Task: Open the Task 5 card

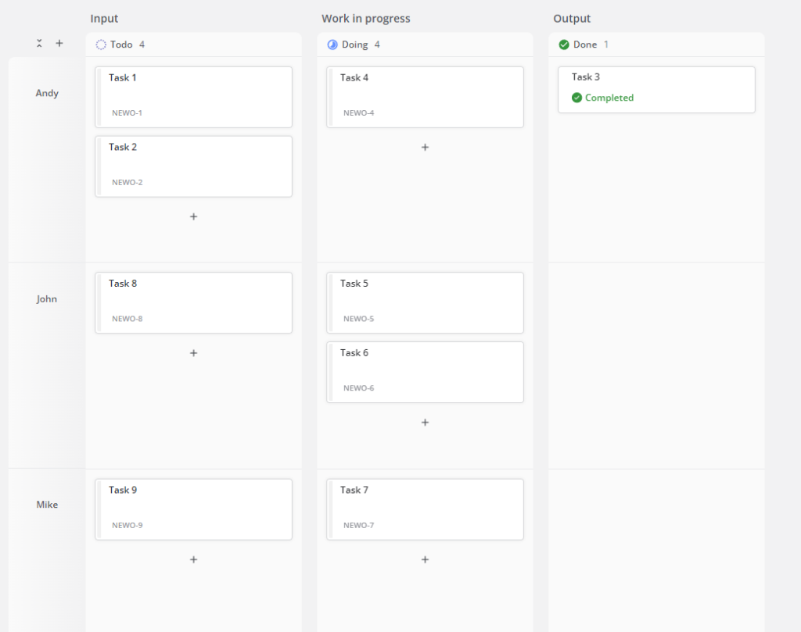Action: pyautogui.click(x=425, y=302)
